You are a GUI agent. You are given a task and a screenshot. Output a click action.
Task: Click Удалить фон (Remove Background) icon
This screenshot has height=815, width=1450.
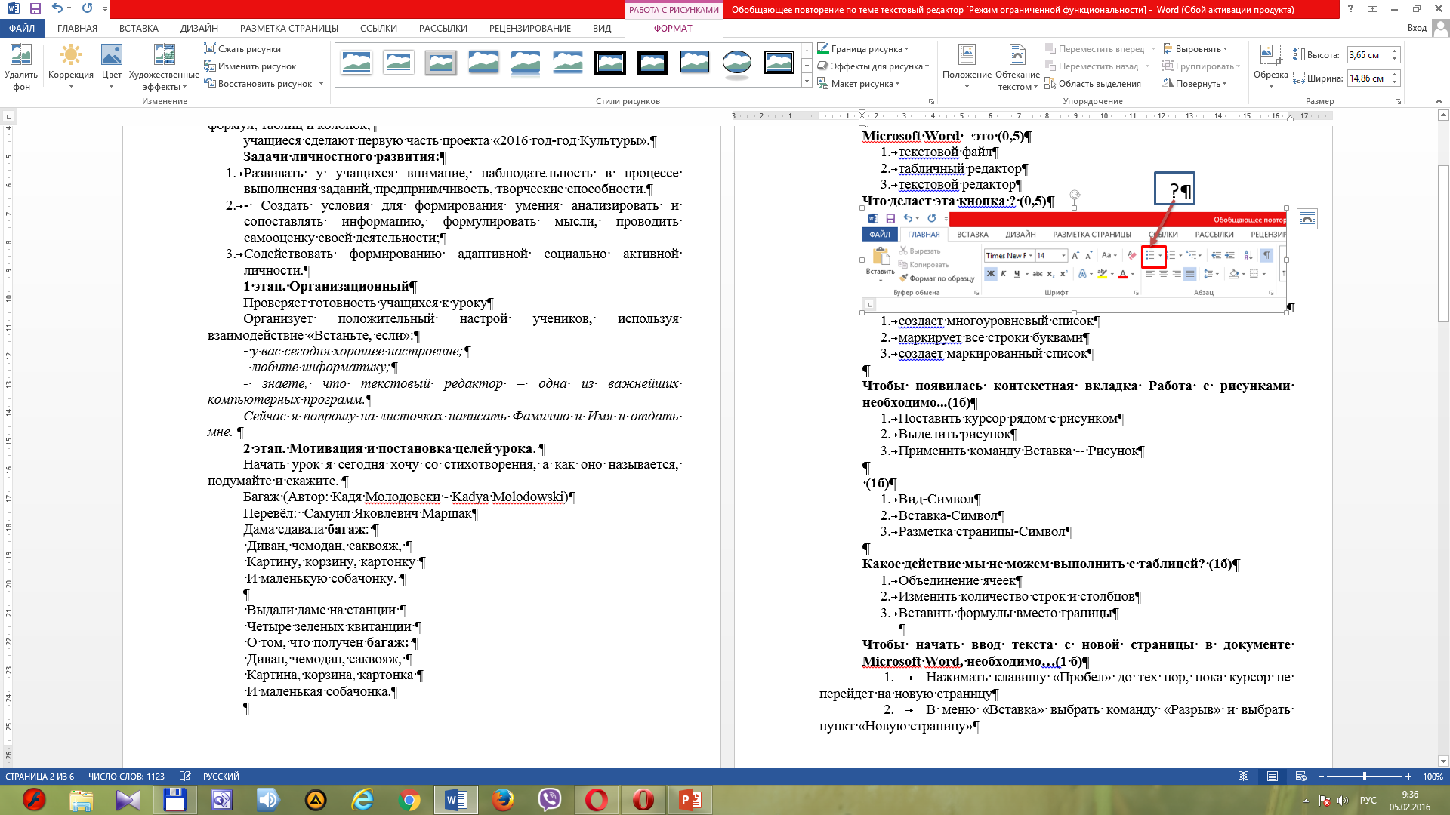coord(21,67)
